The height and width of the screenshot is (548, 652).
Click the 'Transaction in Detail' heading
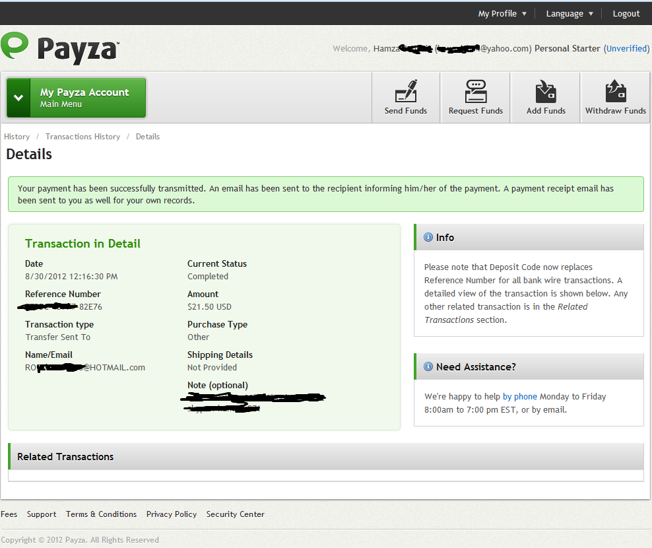click(82, 244)
